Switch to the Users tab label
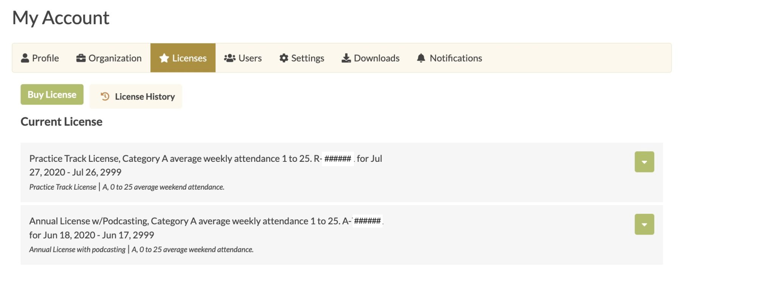Screen dimensions: 774x281 click(250, 58)
